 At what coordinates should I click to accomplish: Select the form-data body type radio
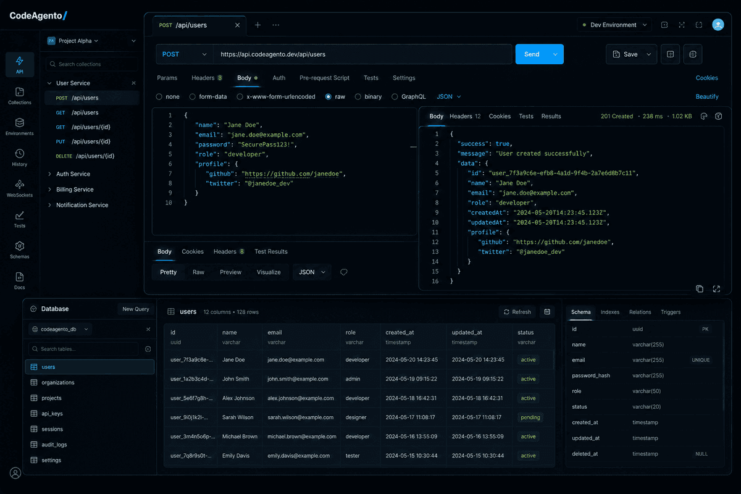(x=193, y=97)
